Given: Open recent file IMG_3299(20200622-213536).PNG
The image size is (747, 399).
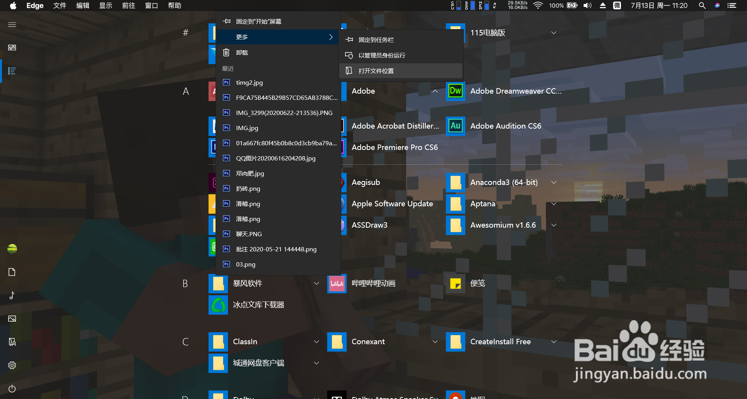Looking at the screenshot, I should [x=278, y=113].
